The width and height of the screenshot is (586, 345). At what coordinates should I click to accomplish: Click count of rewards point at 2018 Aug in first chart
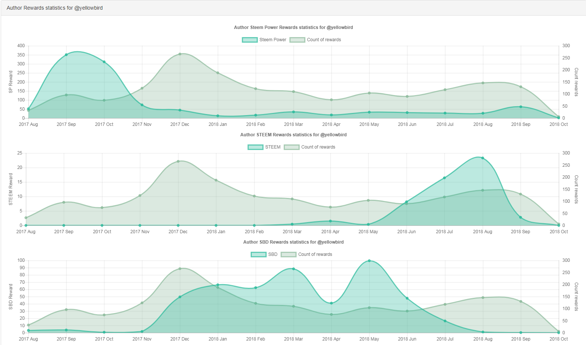tap(483, 83)
